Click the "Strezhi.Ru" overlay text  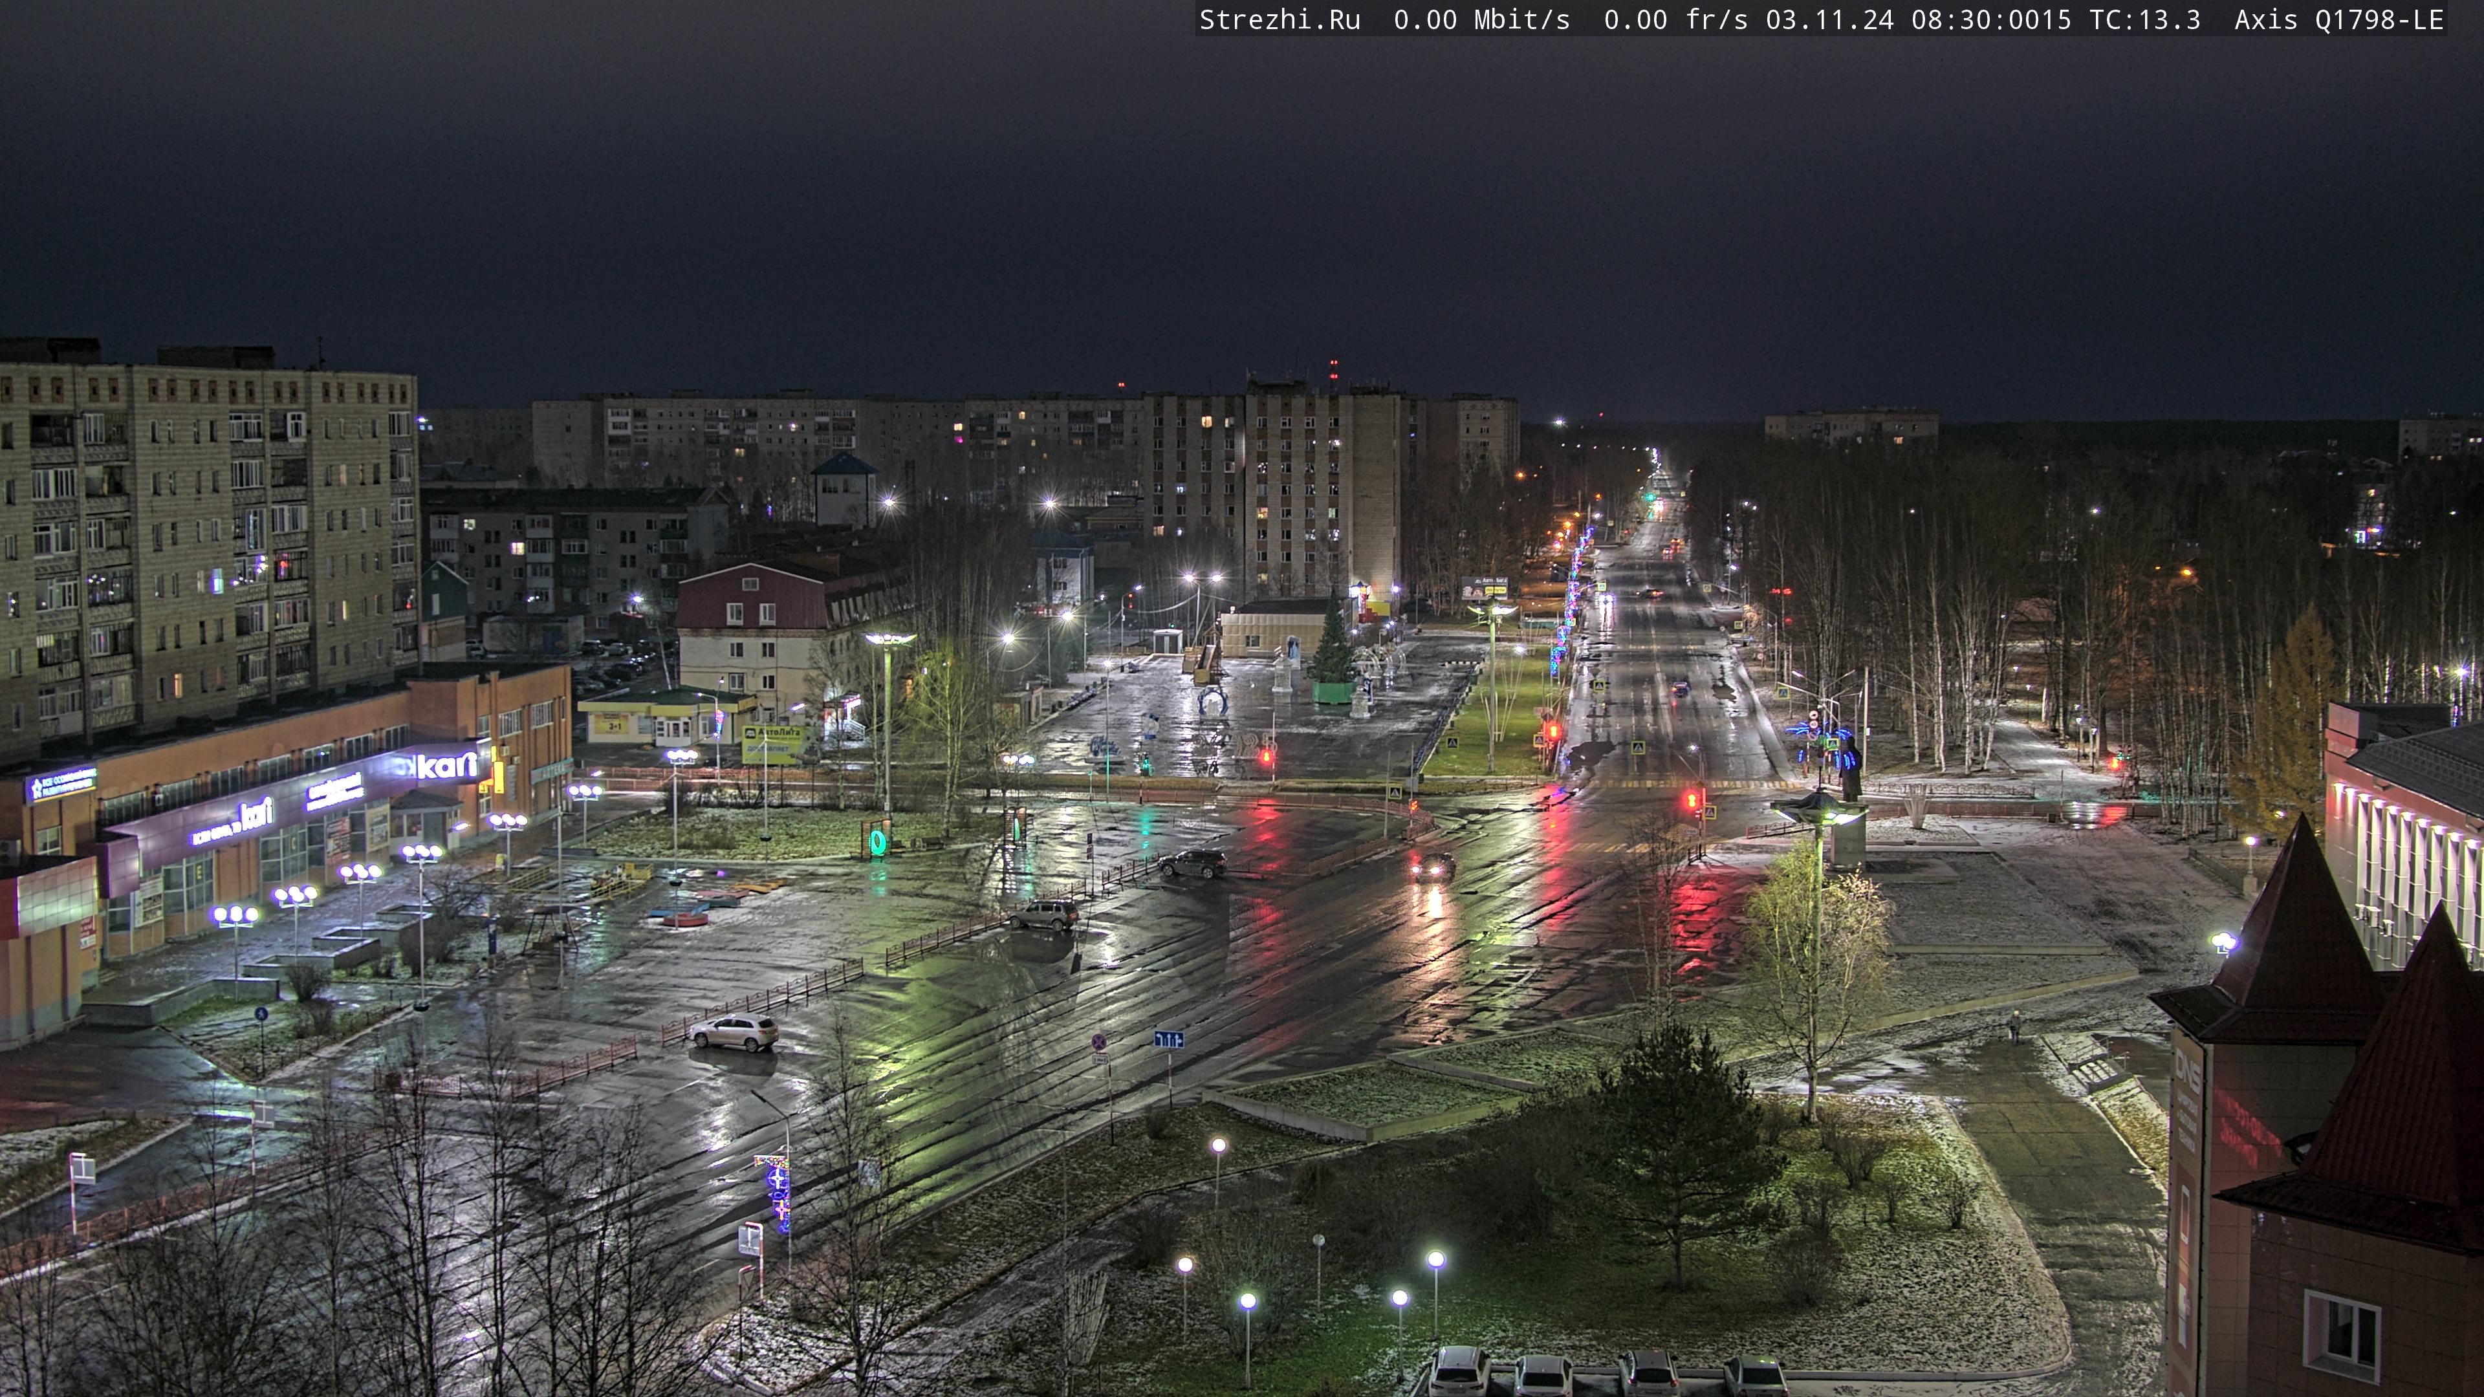click(x=1280, y=20)
